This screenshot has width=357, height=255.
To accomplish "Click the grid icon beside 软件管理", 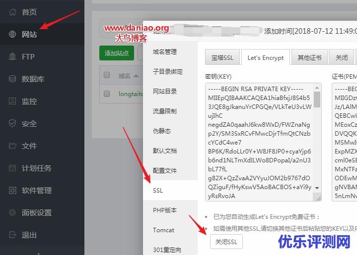I will [x=12, y=190].
